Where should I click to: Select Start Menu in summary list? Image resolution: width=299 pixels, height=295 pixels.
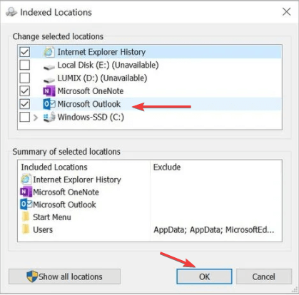[x=52, y=217]
